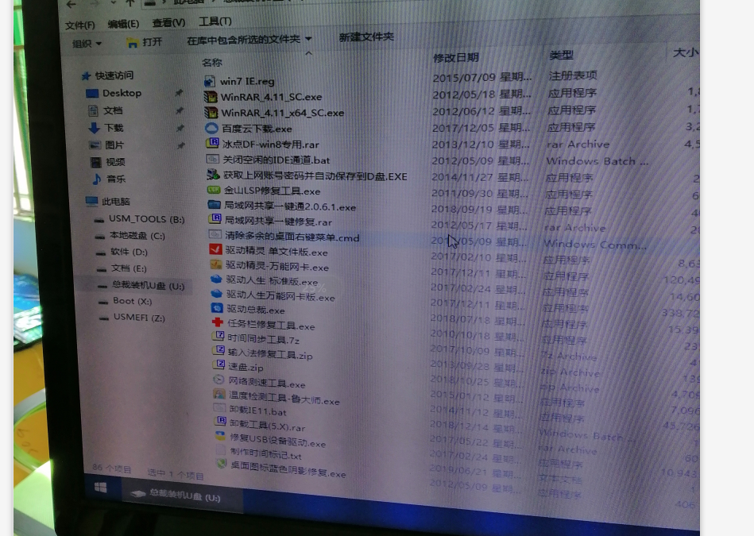
Task: Click WinRAR_4.11_SC.exe icon
Action: point(211,97)
